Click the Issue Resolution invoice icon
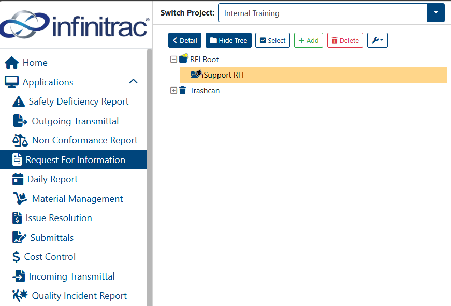This screenshot has height=306, width=451. coord(17,218)
